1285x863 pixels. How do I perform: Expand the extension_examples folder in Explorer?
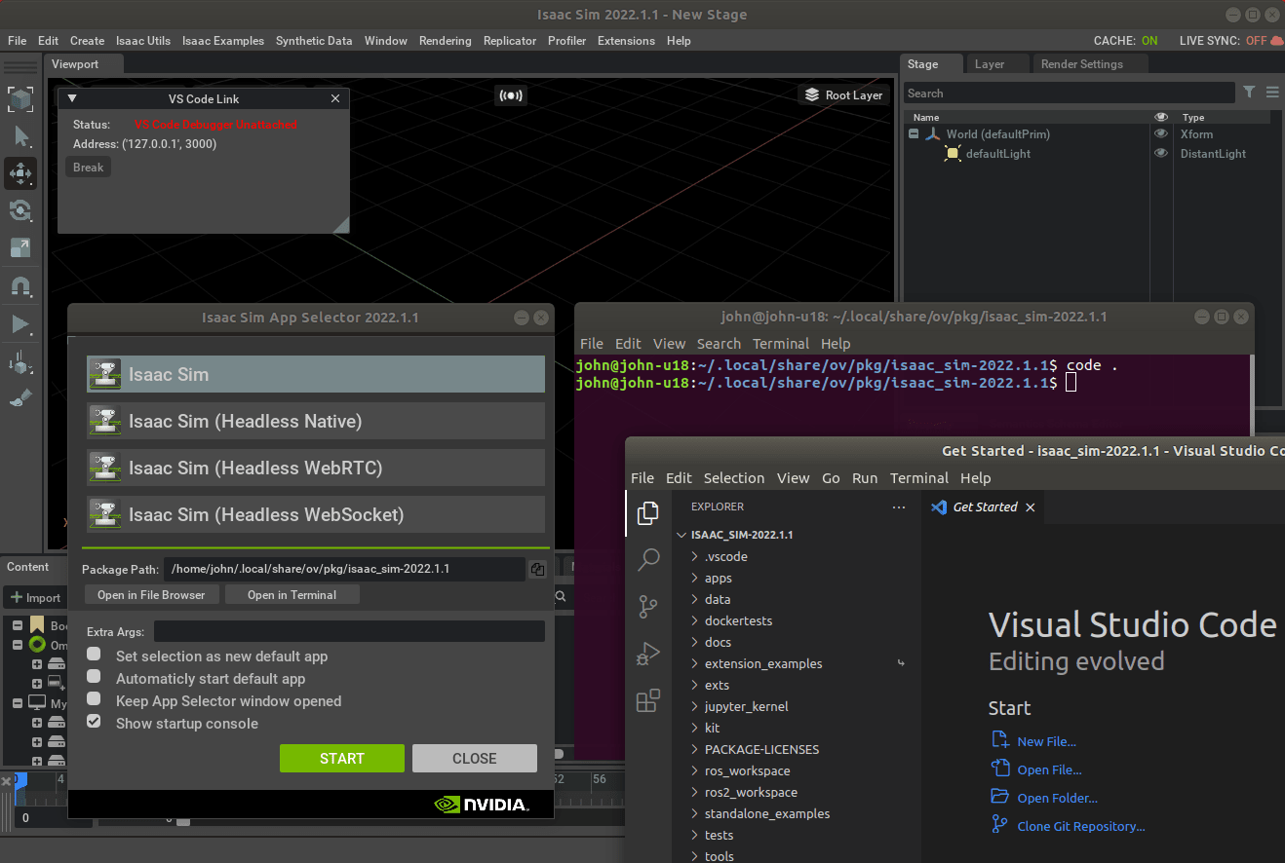pos(694,663)
